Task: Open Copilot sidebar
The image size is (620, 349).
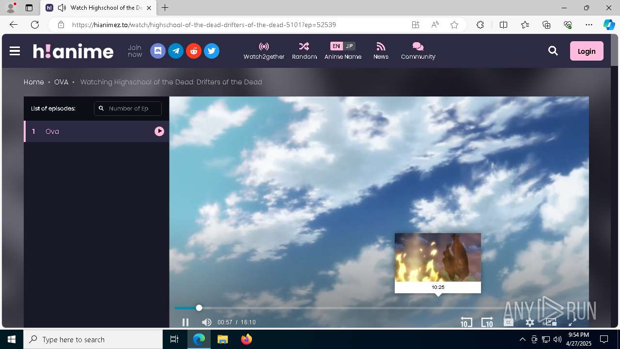Action: coord(609,25)
